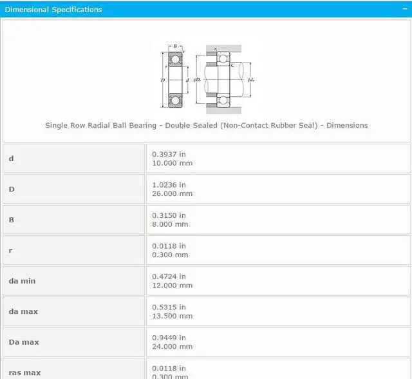The height and width of the screenshot is (379, 412).
Task: Select the 'da max' row label
Action: (23, 311)
